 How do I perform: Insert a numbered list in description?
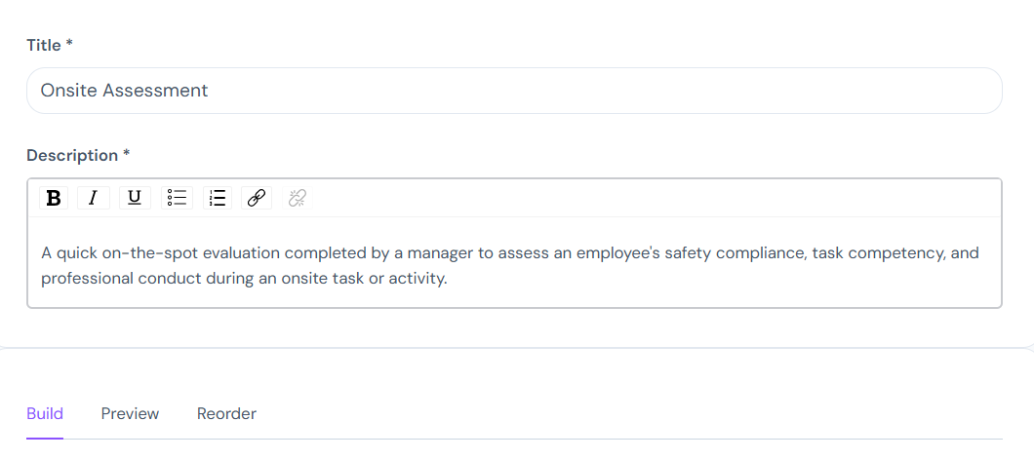(x=217, y=198)
